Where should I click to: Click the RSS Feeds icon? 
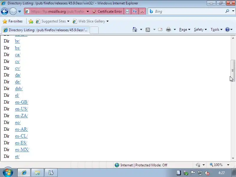148,30
